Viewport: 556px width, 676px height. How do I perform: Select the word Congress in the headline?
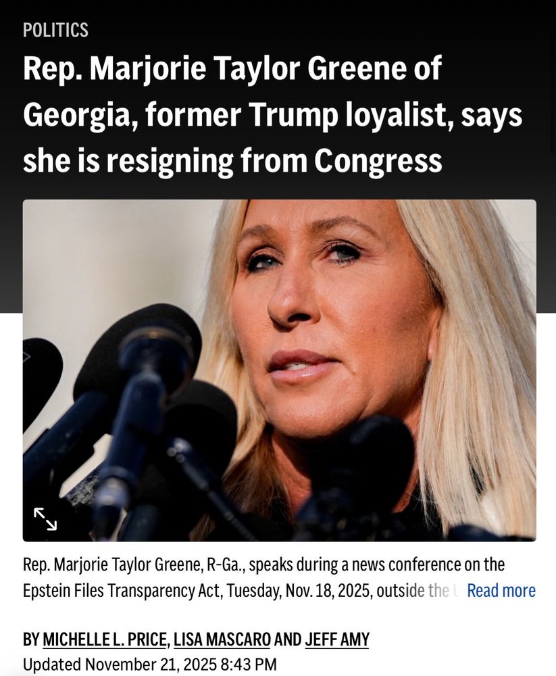378,160
